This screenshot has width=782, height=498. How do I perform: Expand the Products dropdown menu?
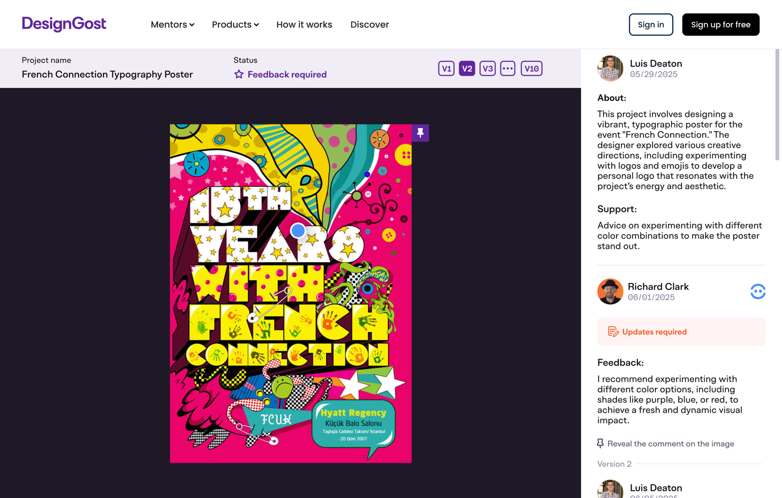pos(235,25)
